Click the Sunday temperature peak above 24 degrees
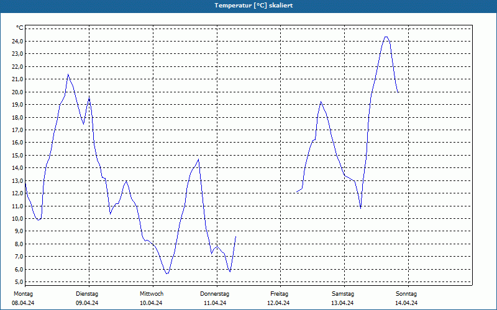497x310 pixels. click(x=386, y=37)
